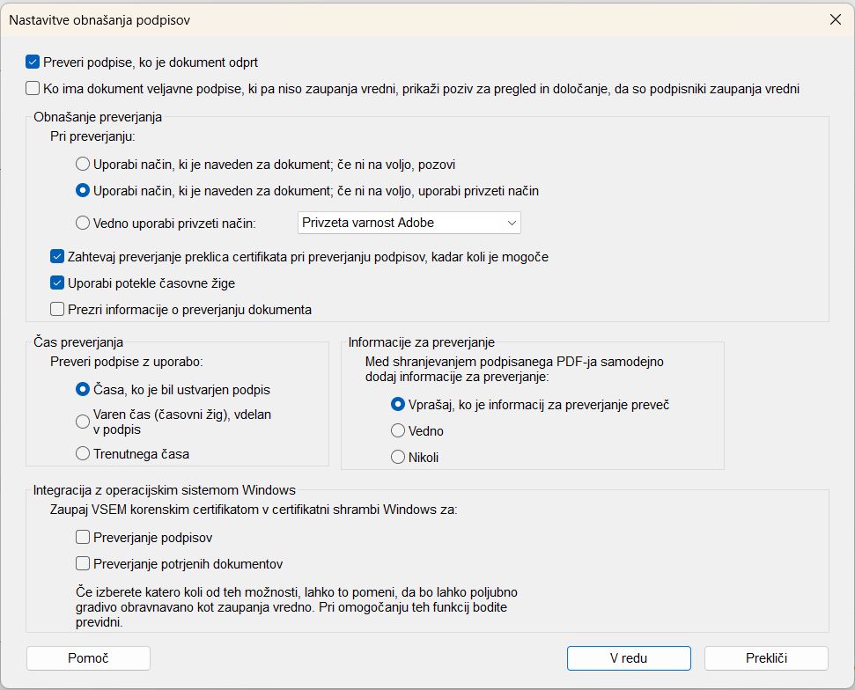
Task: Choose 'Varen čas (časovni žig)' radio option
Action: coord(83,422)
